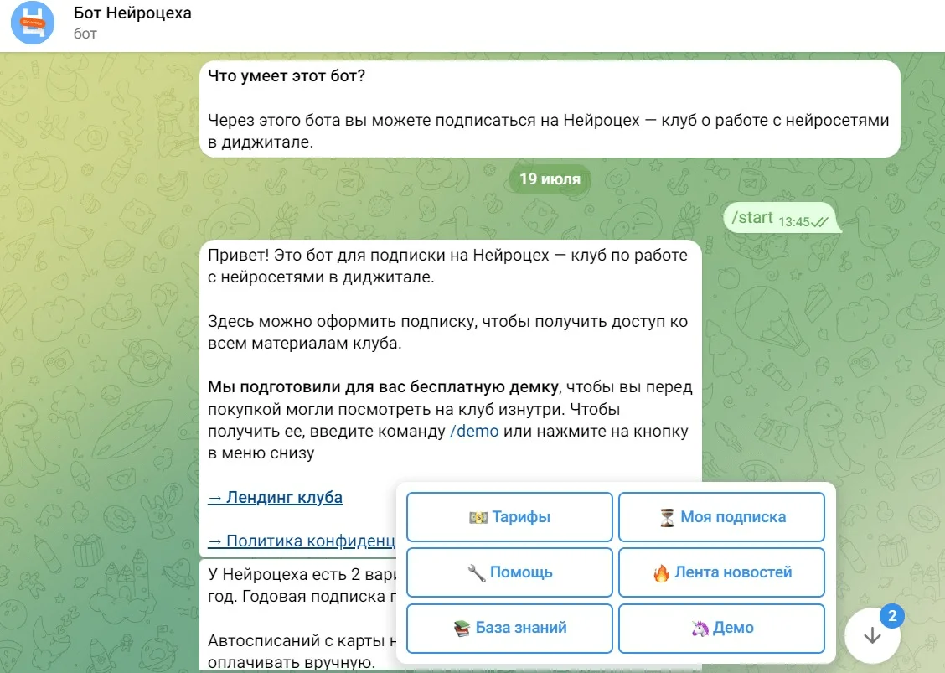
Task: Select the Помощь button
Action: click(509, 572)
